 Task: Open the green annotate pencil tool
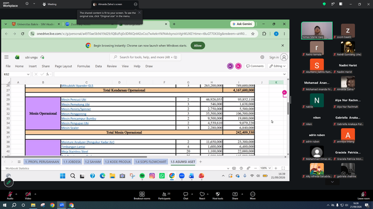pos(9,182)
